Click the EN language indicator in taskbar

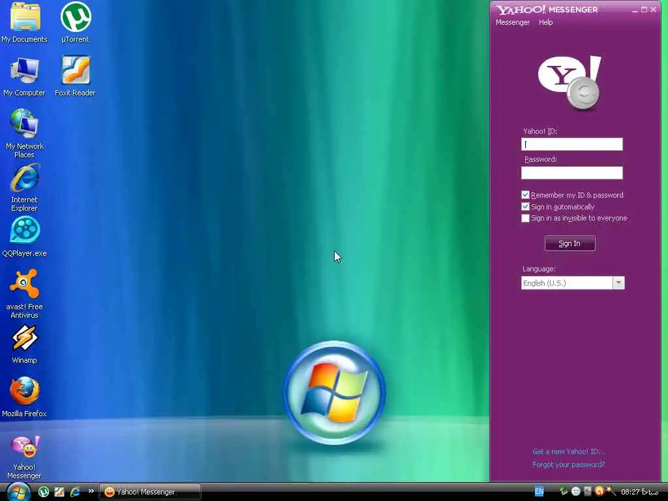click(539, 492)
